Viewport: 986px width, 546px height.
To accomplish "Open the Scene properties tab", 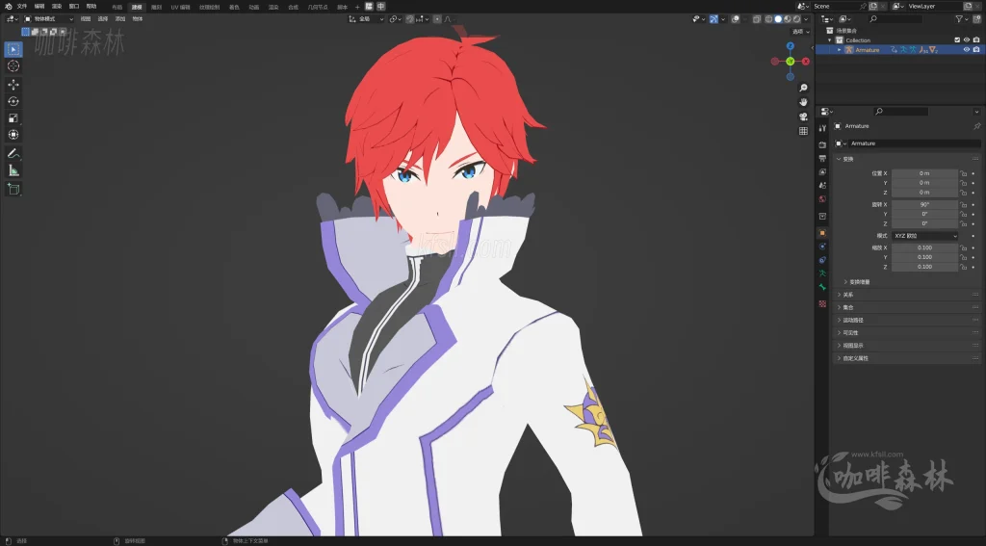I will pos(822,185).
